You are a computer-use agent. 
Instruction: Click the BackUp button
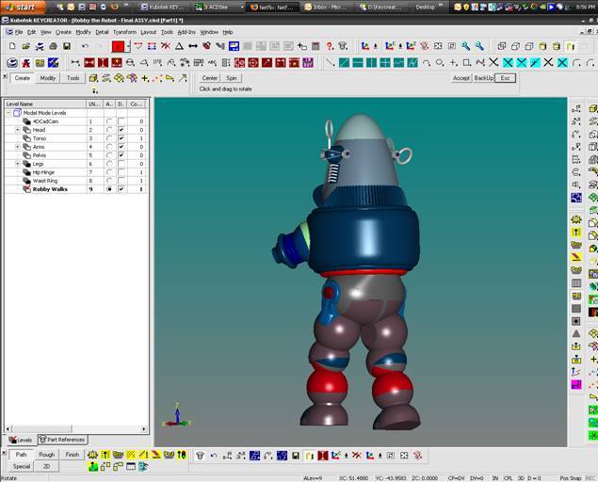coord(484,78)
